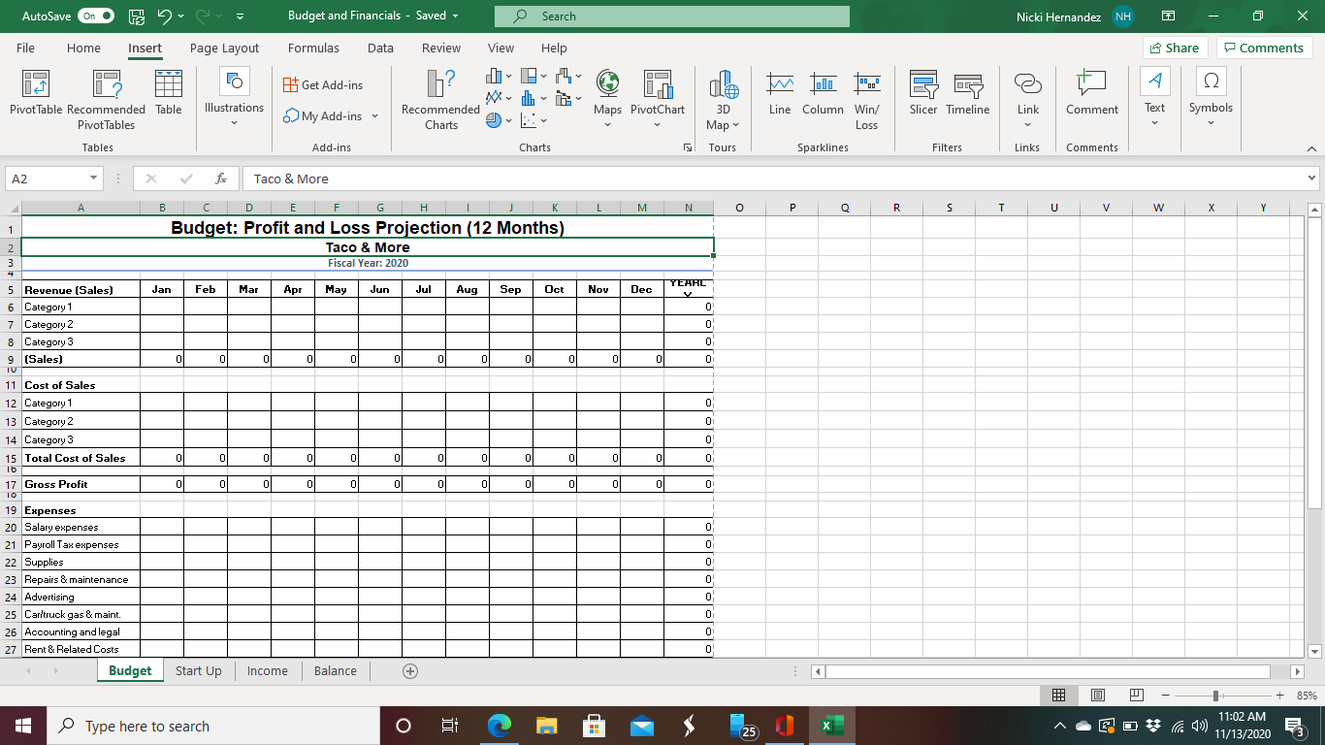1325x745 pixels.
Task: Save the workbook
Action: (136, 16)
